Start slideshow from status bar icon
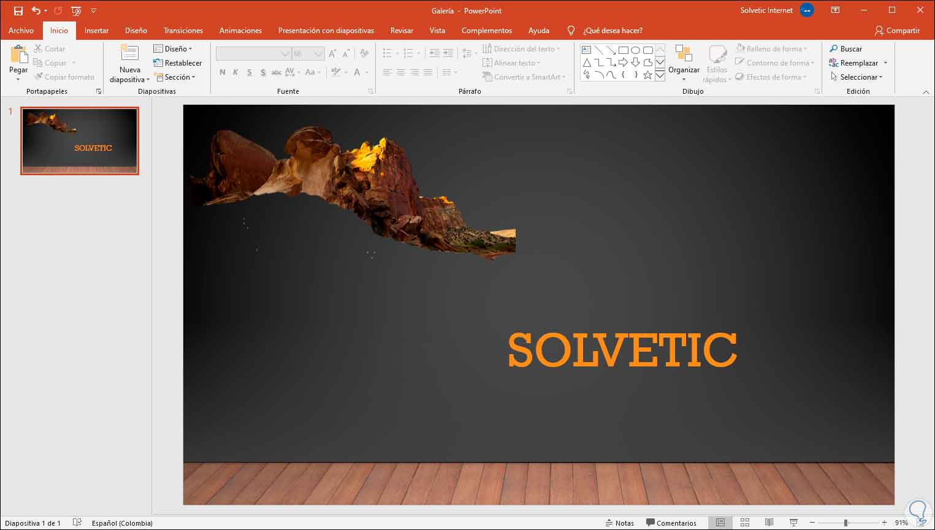 click(x=793, y=523)
